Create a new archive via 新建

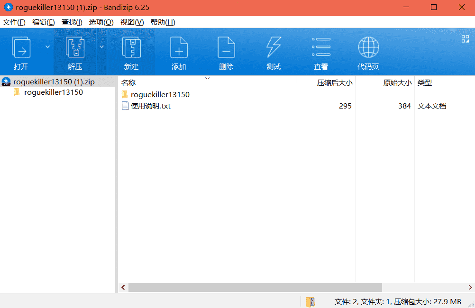[131, 53]
